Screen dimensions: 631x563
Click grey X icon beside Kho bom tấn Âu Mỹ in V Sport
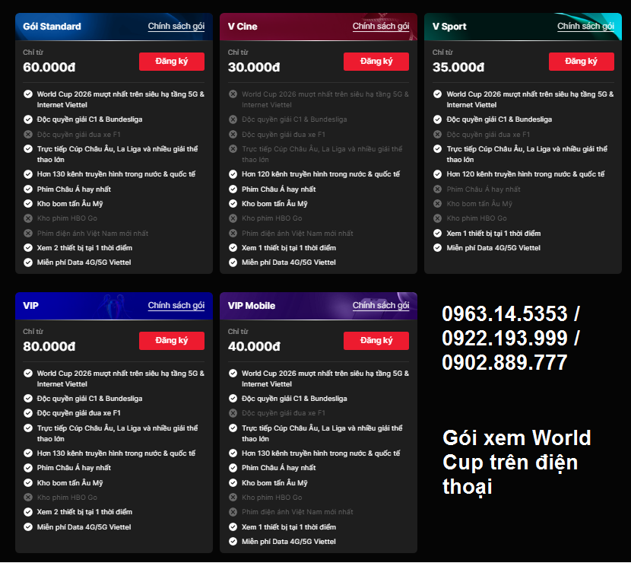point(437,203)
